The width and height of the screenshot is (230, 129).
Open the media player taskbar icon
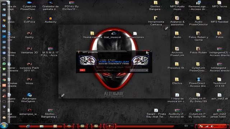coord(55,126)
